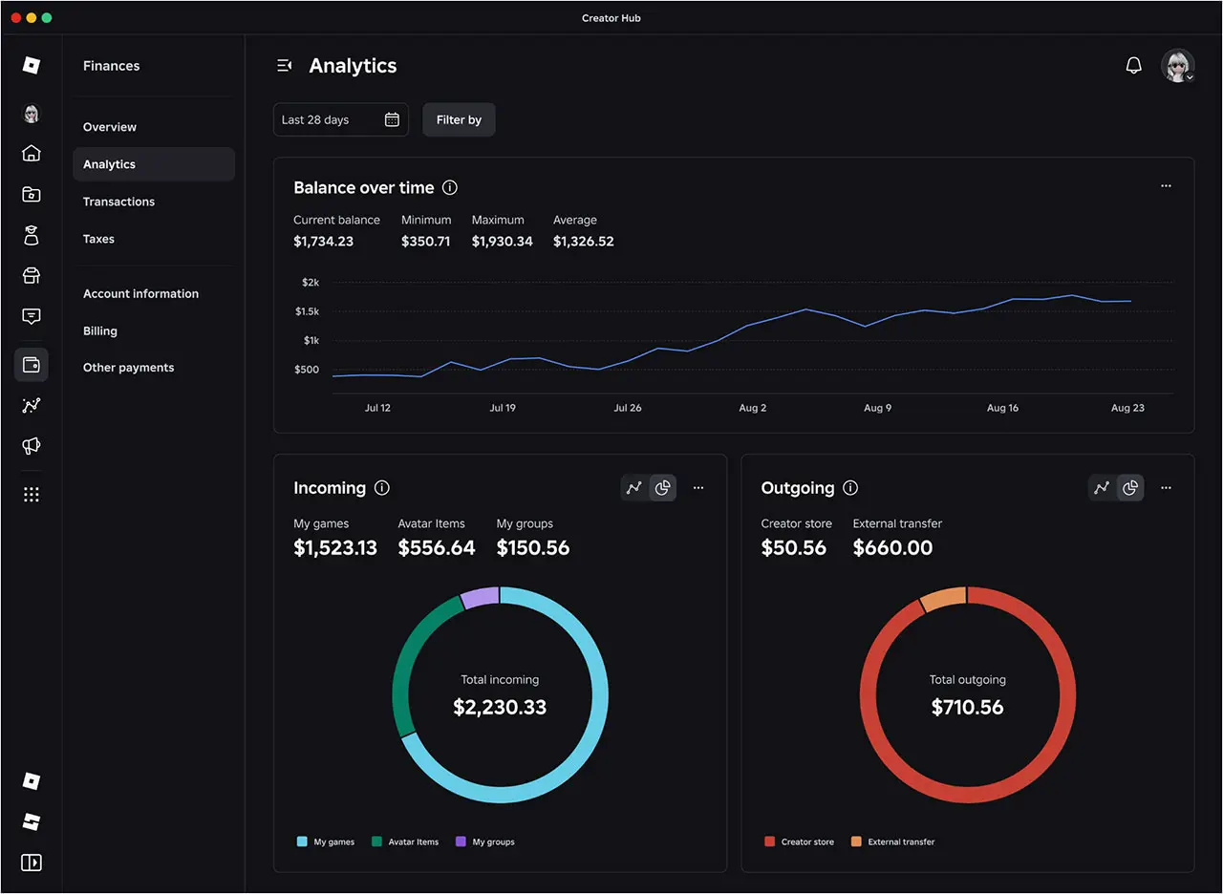The image size is (1223, 894).
Task: Click the My groups legend swatch
Action: pos(461,841)
